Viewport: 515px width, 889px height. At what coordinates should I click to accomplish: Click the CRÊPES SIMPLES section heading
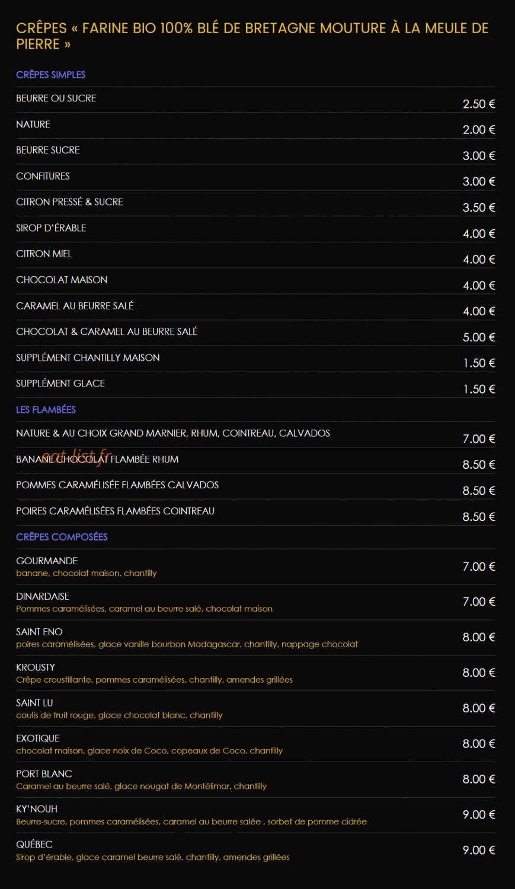[x=51, y=75]
